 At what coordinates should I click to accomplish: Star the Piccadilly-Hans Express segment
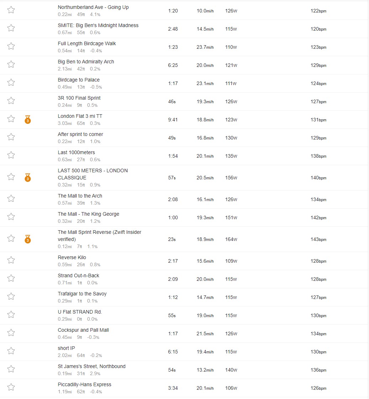click(x=11, y=387)
